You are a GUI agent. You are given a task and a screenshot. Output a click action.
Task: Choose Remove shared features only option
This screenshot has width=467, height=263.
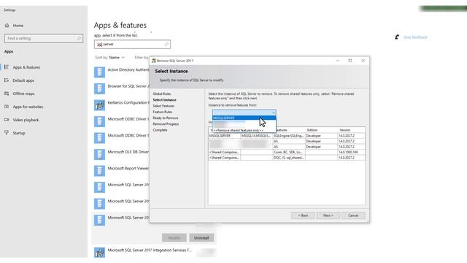(x=244, y=130)
